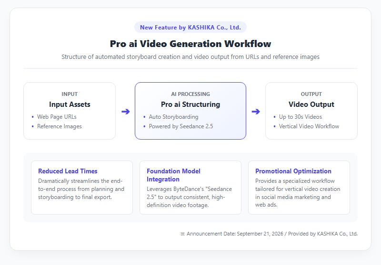Click the subtitle about automated storyboard creation
The width and height of the screenshot is (381, 265).
coord(190,57)
